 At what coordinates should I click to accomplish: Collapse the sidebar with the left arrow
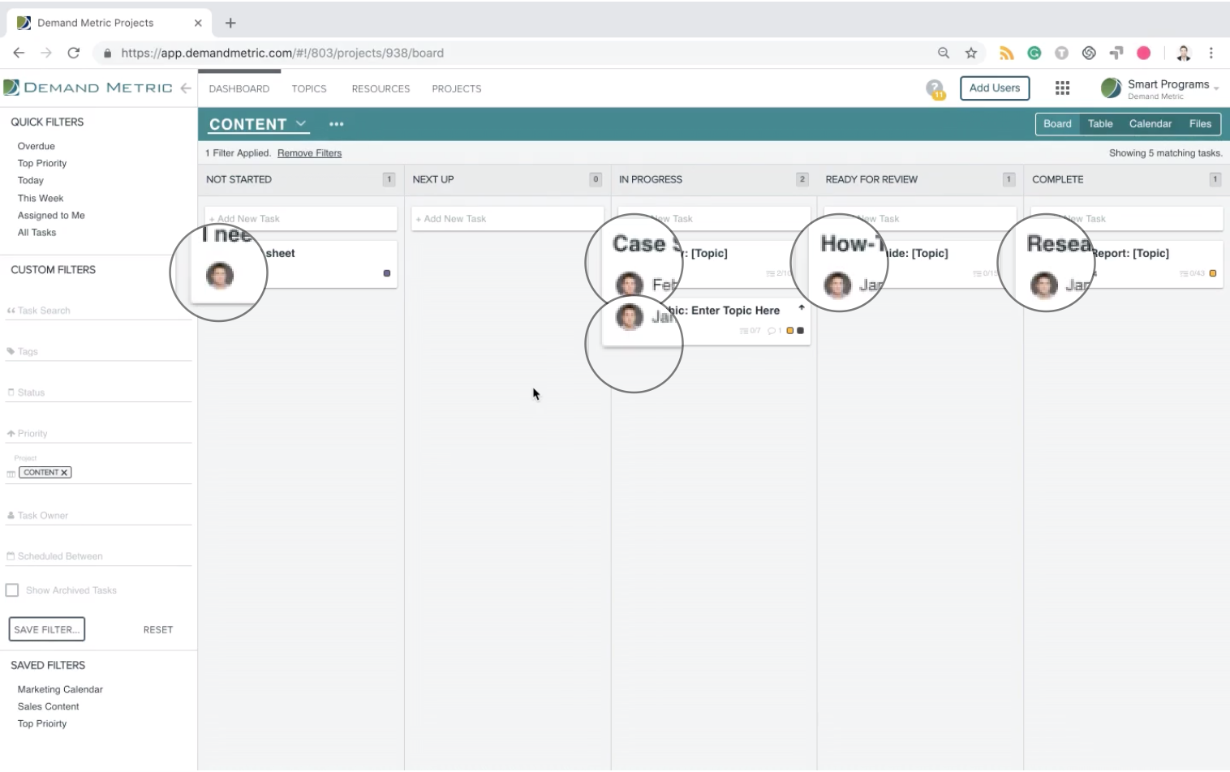coord(186,88)
